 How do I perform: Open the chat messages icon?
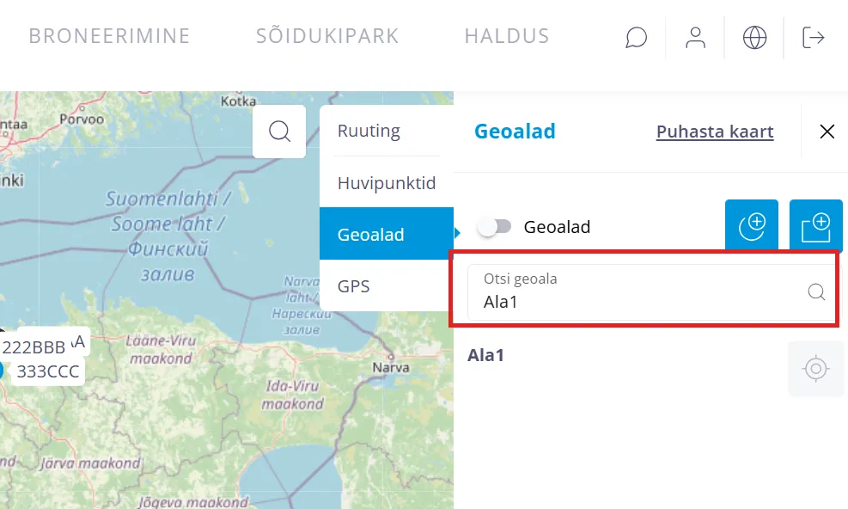636,38
